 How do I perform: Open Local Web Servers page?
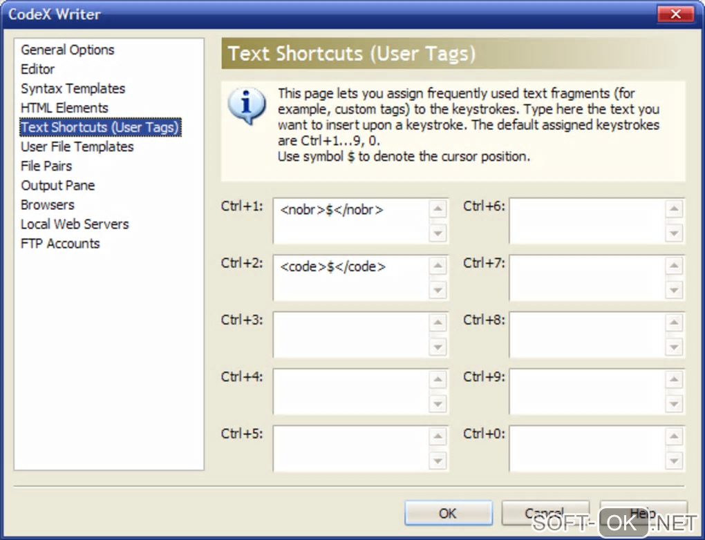(75, 224)
